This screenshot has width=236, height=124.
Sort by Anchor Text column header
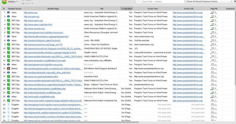click(x=152, y=9)
